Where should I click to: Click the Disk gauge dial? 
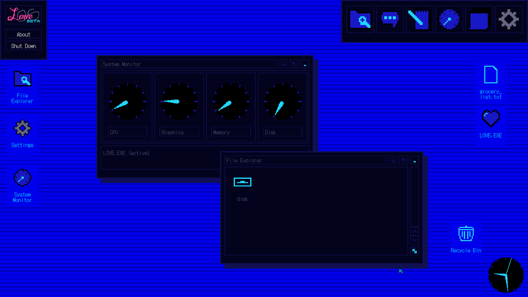point(283,101)
